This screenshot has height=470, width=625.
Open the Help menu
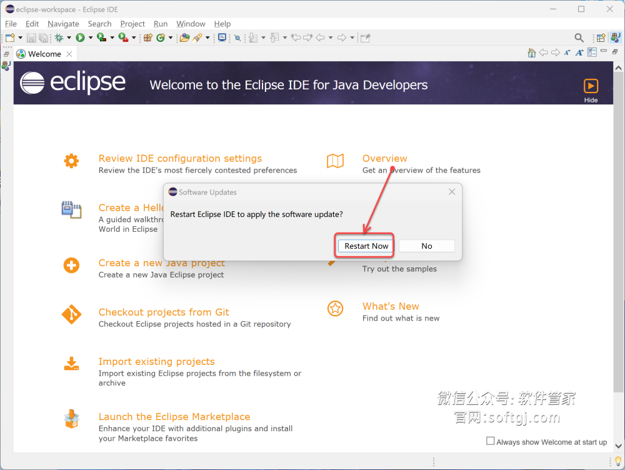click(222, 24)
